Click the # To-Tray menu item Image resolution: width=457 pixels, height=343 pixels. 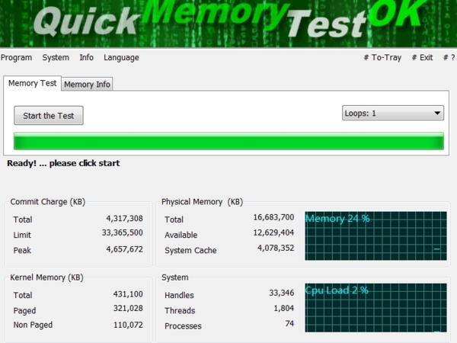click(382, 57)
